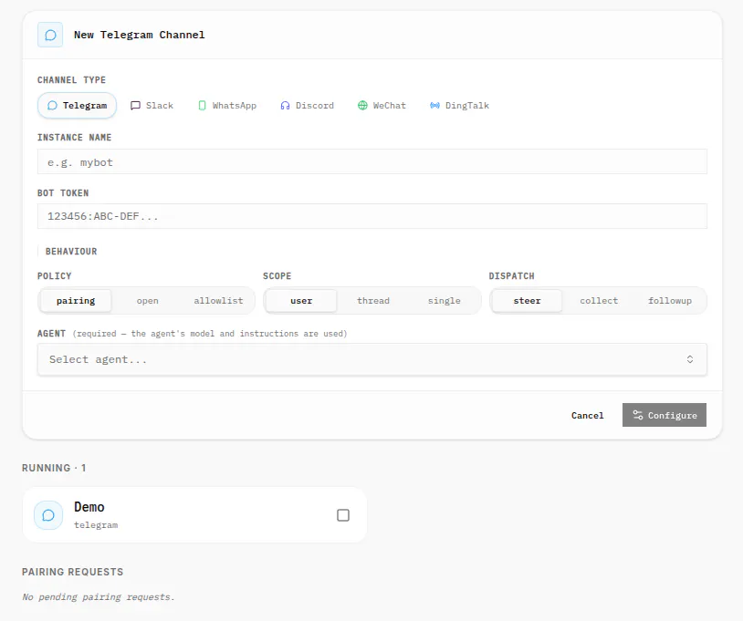The height and width of the screenshot is (621, 743).
Task: Focus the Instance Name input field
Action: point(372,162)
